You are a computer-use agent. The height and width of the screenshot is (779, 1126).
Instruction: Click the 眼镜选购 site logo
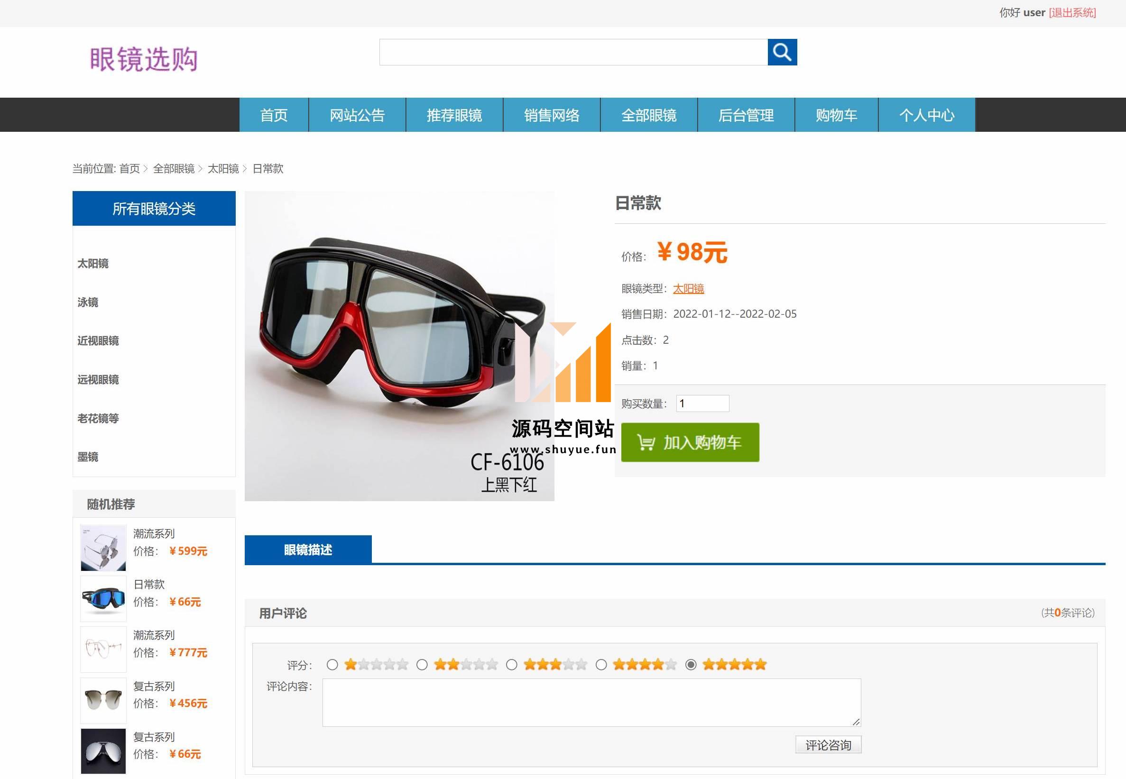[144, 60]
